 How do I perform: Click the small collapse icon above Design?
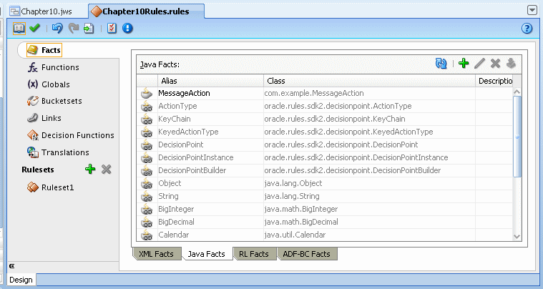11,266
